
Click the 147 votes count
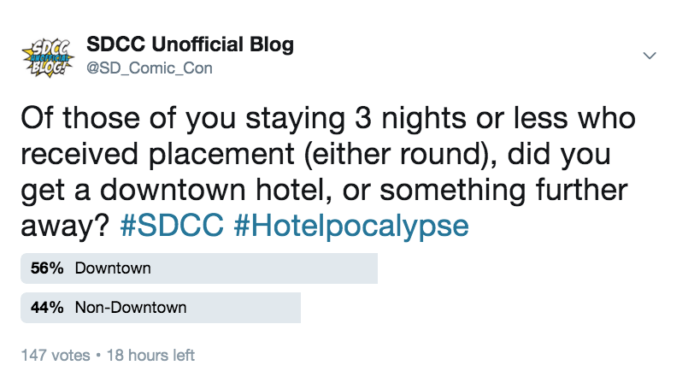tap(56, 355)
